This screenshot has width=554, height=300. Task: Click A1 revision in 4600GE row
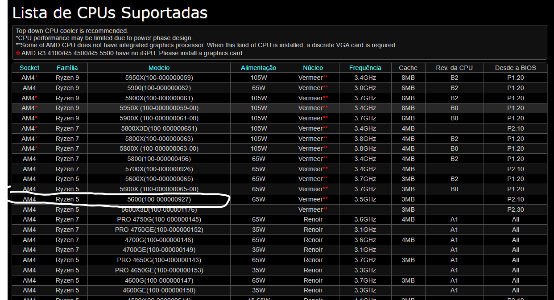pyautogui.click(x=454, y=290)
